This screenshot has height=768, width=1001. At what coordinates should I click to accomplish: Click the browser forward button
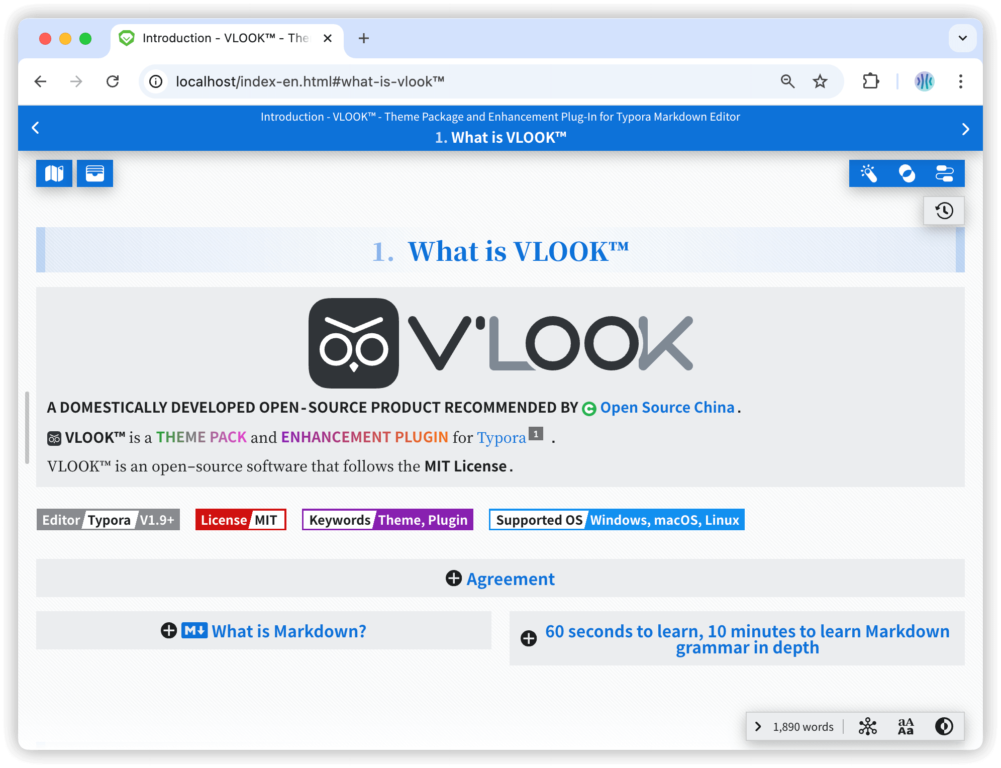76,81
